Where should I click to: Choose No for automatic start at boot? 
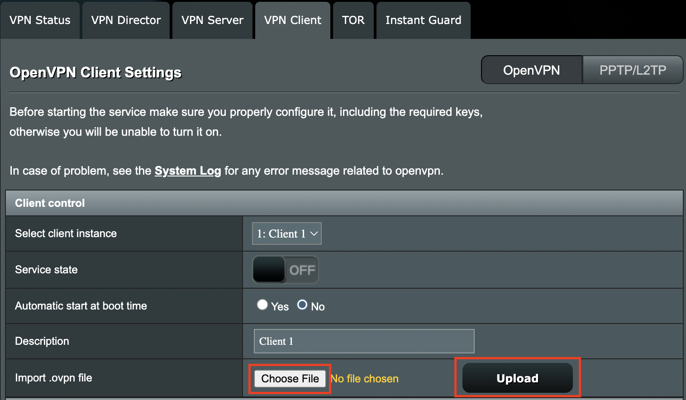(x=302, y=305)
